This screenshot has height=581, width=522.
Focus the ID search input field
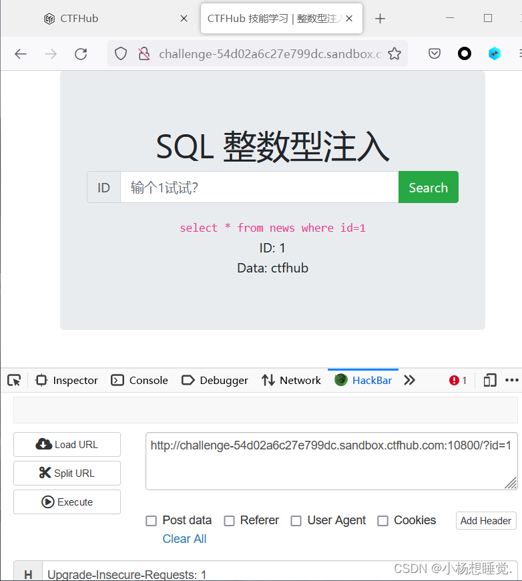[x=260, y=187]
